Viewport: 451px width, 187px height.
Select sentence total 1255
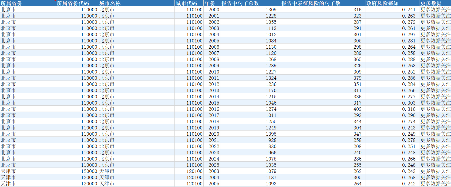pos(271,121)
